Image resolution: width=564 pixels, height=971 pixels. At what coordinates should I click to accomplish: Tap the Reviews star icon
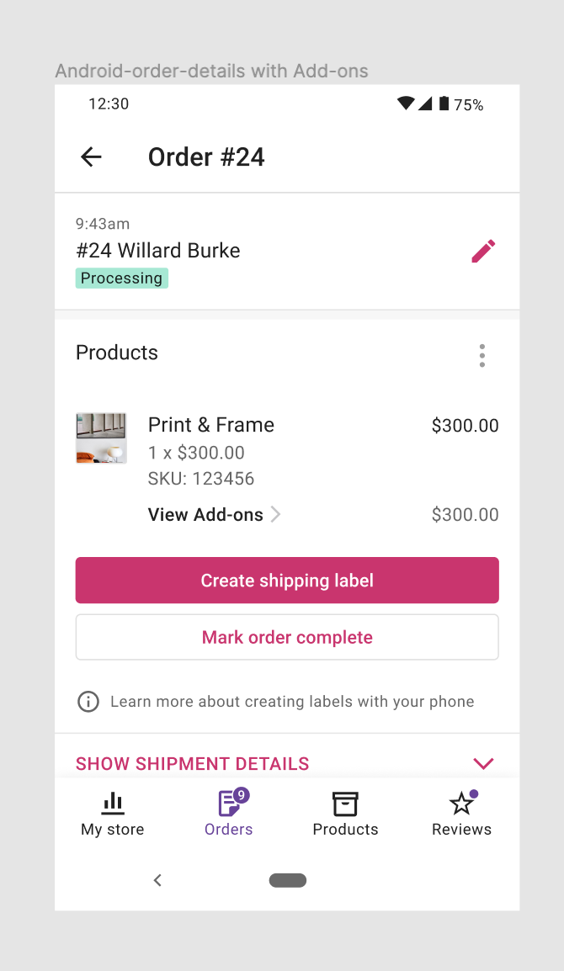pyautogui.click(x=460, y=804)
